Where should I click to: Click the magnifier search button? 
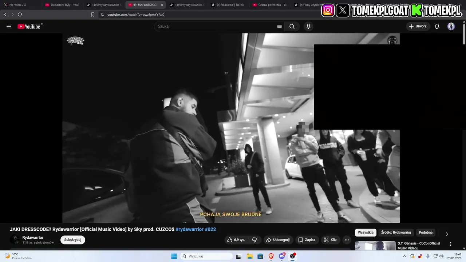(292, 26)
